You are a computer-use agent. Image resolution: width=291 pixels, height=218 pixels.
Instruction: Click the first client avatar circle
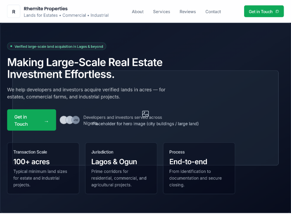64,120
